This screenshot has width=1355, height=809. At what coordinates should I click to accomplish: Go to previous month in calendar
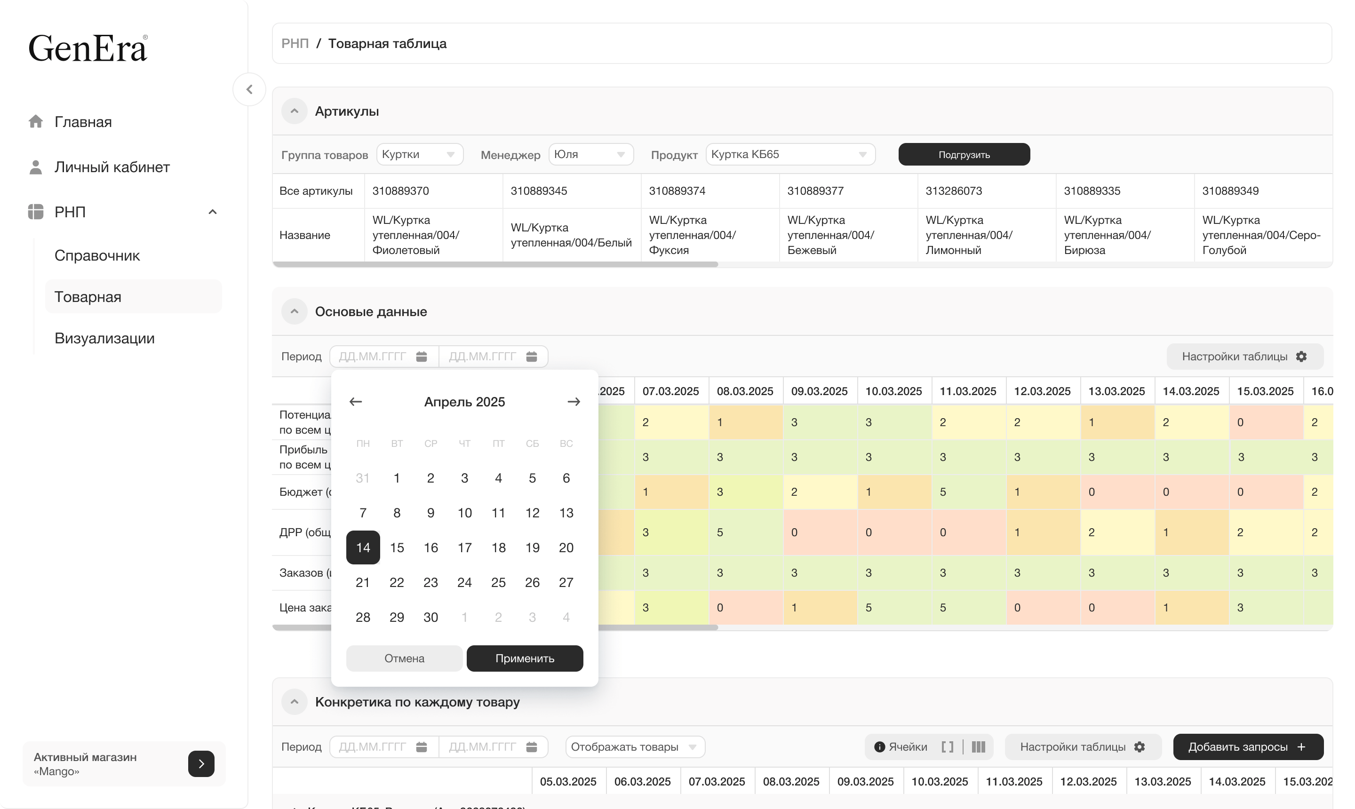(x=356, y=402)
